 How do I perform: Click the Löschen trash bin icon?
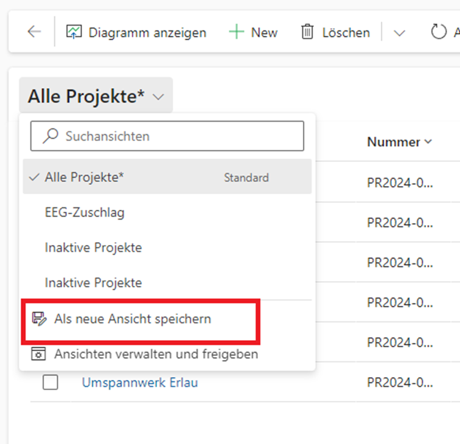(307, 32)
